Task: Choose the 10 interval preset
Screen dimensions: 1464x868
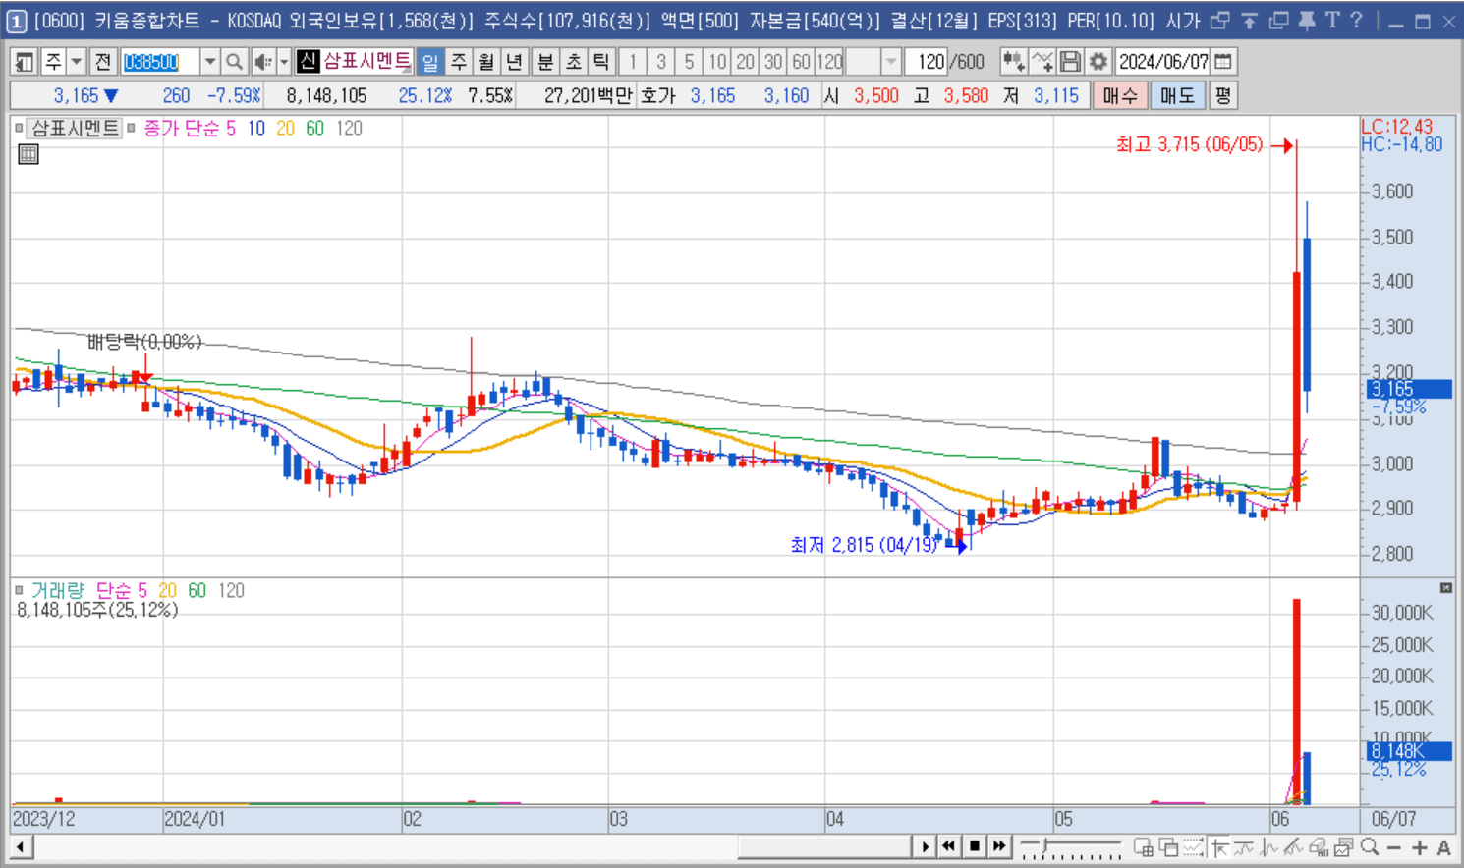Action: pos(718,62)
